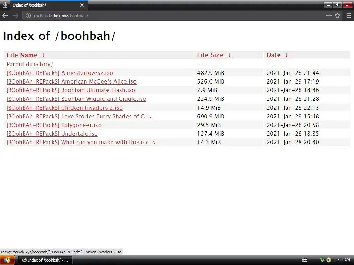Screen dimensions: 354x265
Task: Open the Parent directory/ link
Action: [30, 64]
